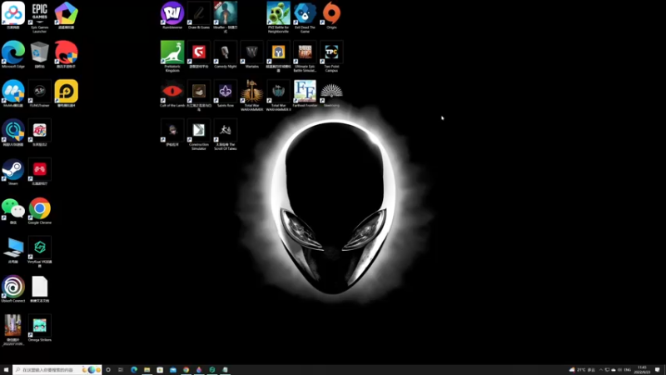Open Ubisoft Connect
This screenshot has width=666, height=375.
click(x=13, y=287)
